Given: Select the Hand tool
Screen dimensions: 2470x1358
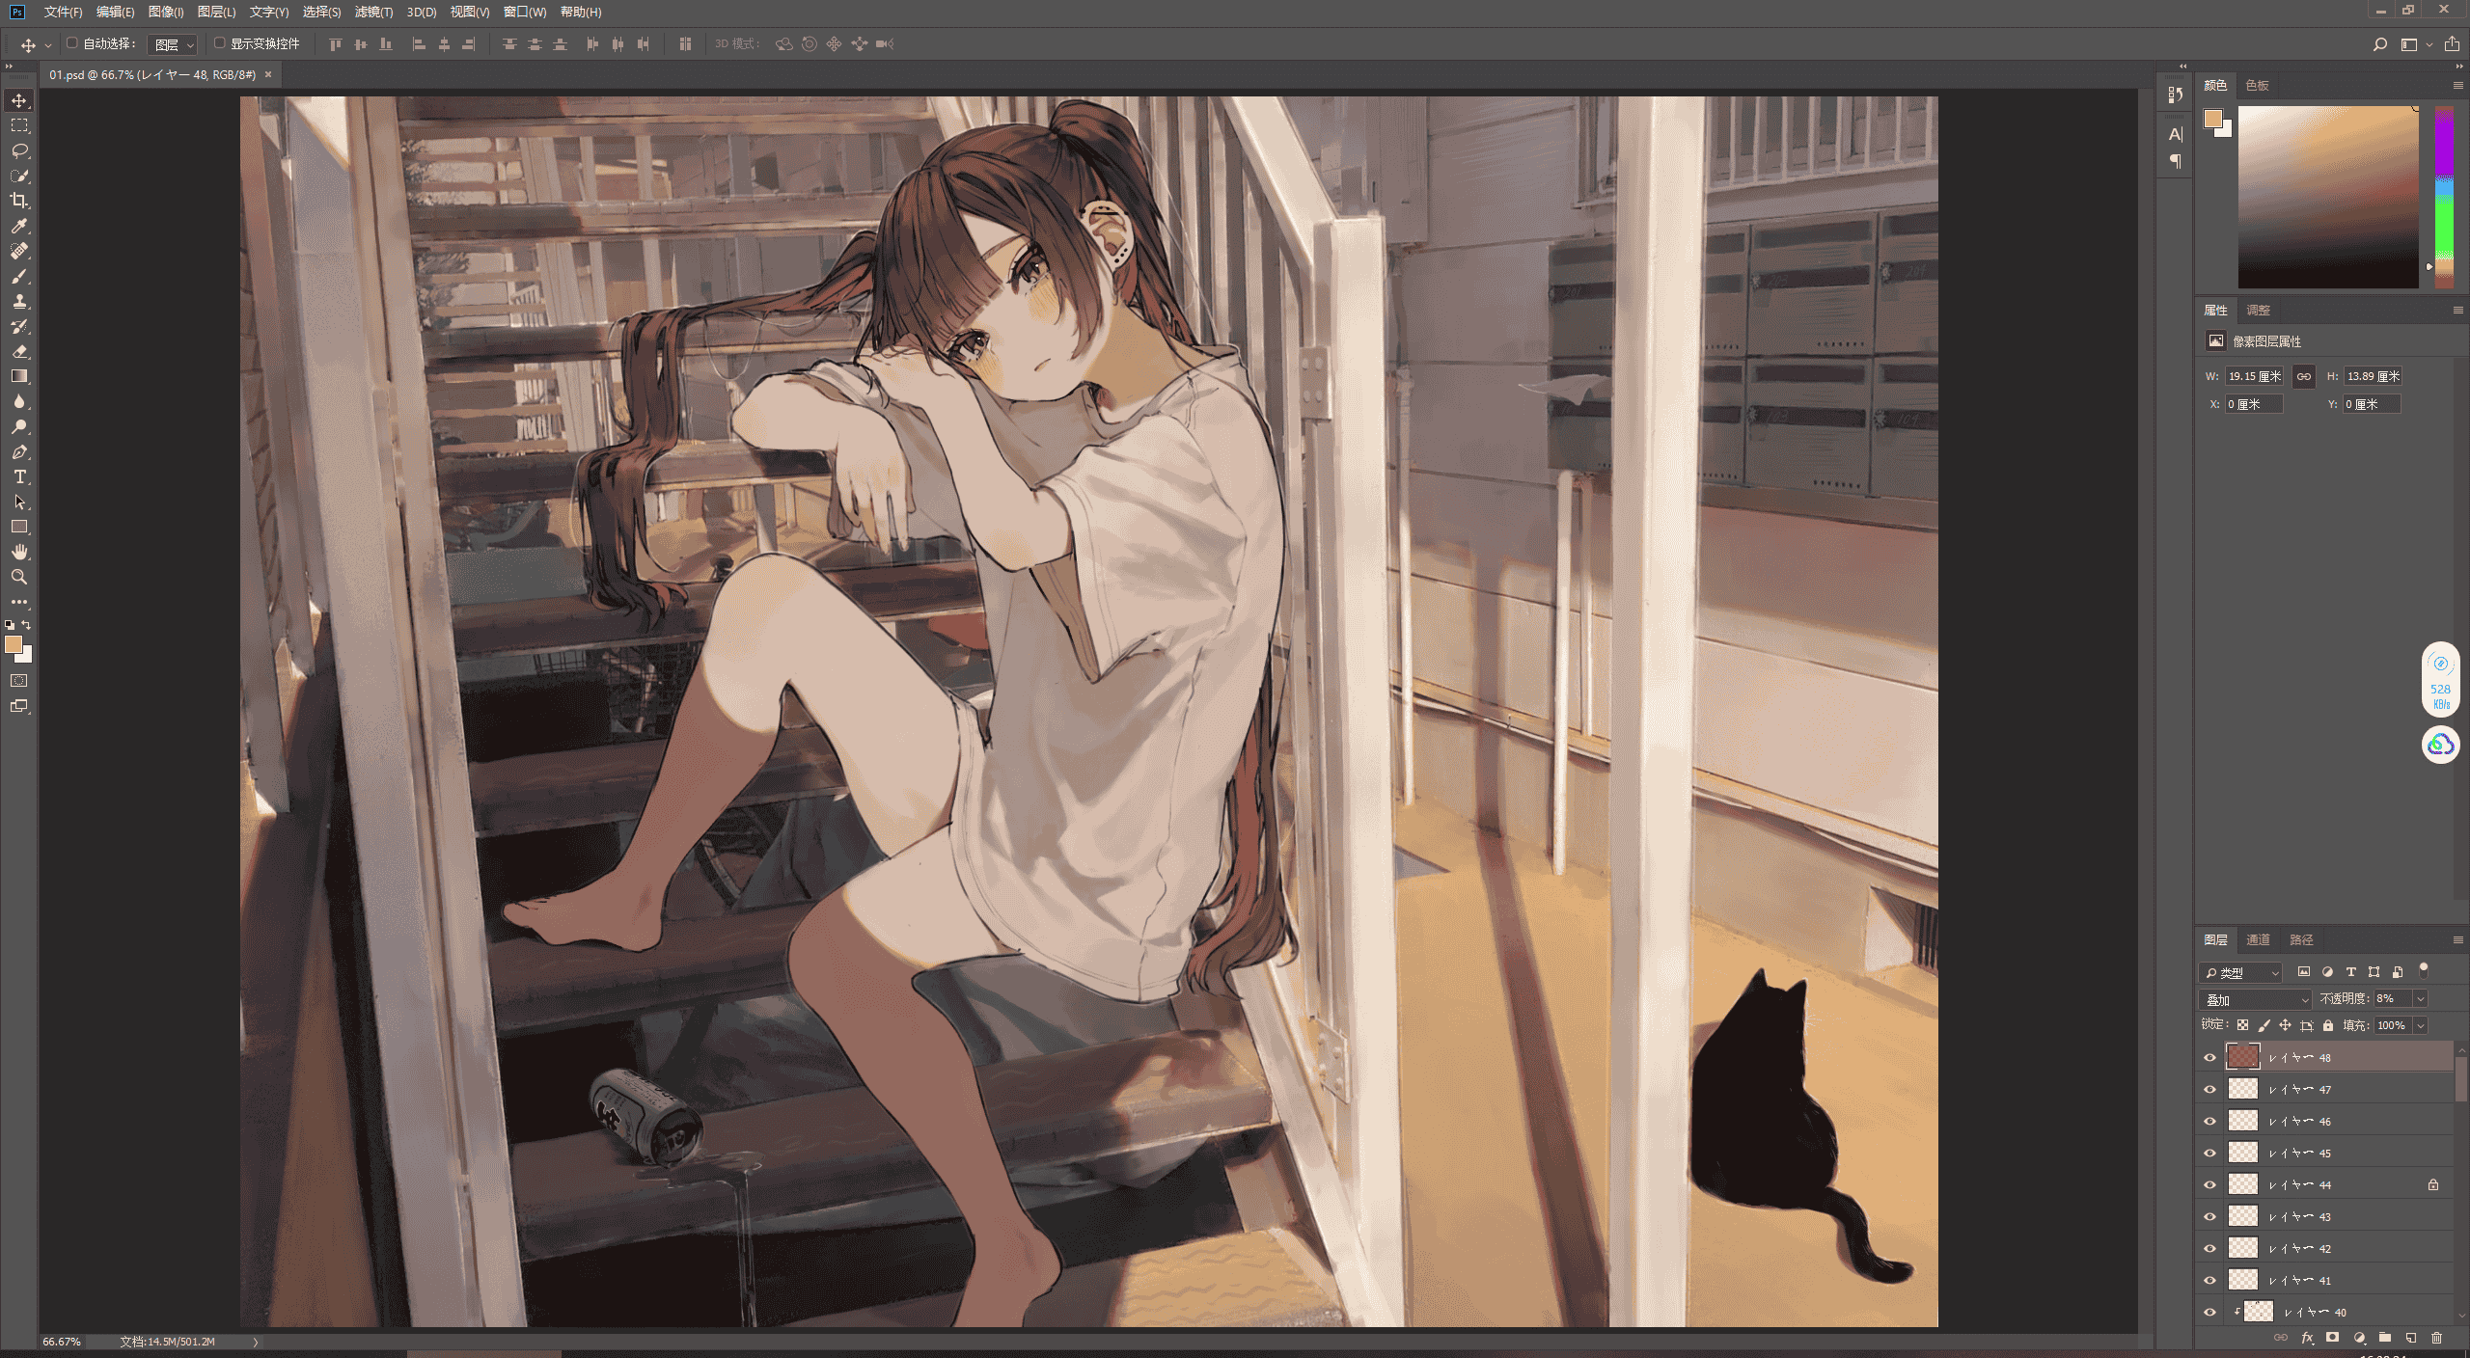Looking at the screenshot, I should click(x=19, y=552).
